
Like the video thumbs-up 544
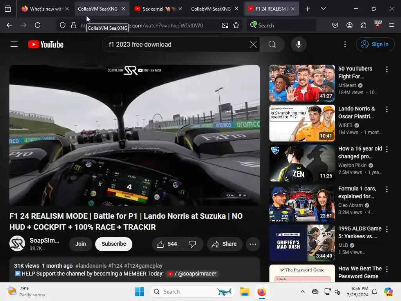[167, 244]
